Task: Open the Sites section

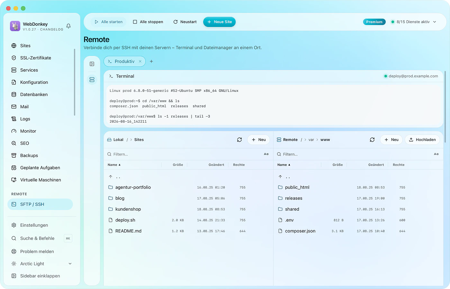Action: point(40,46)
